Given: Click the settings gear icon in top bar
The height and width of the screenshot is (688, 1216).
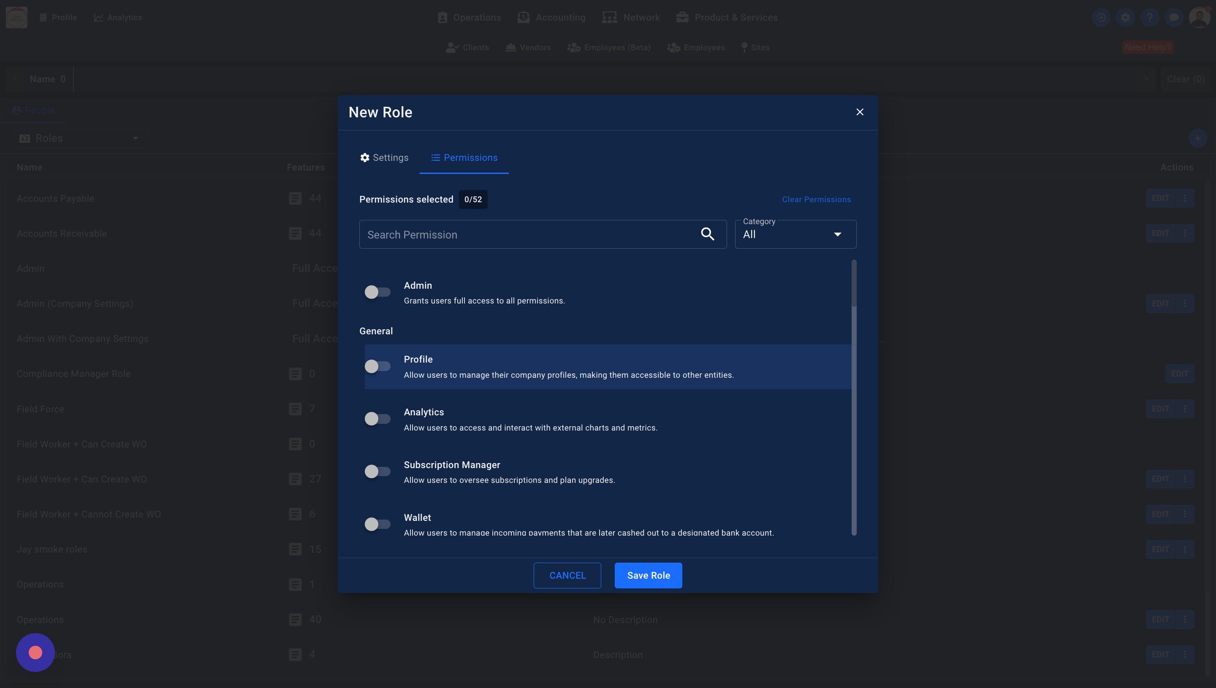Looking at the screenshot, I should coord(1125,17).
